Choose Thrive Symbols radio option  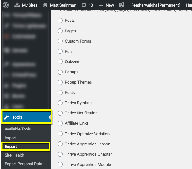(x=60, y=103)
